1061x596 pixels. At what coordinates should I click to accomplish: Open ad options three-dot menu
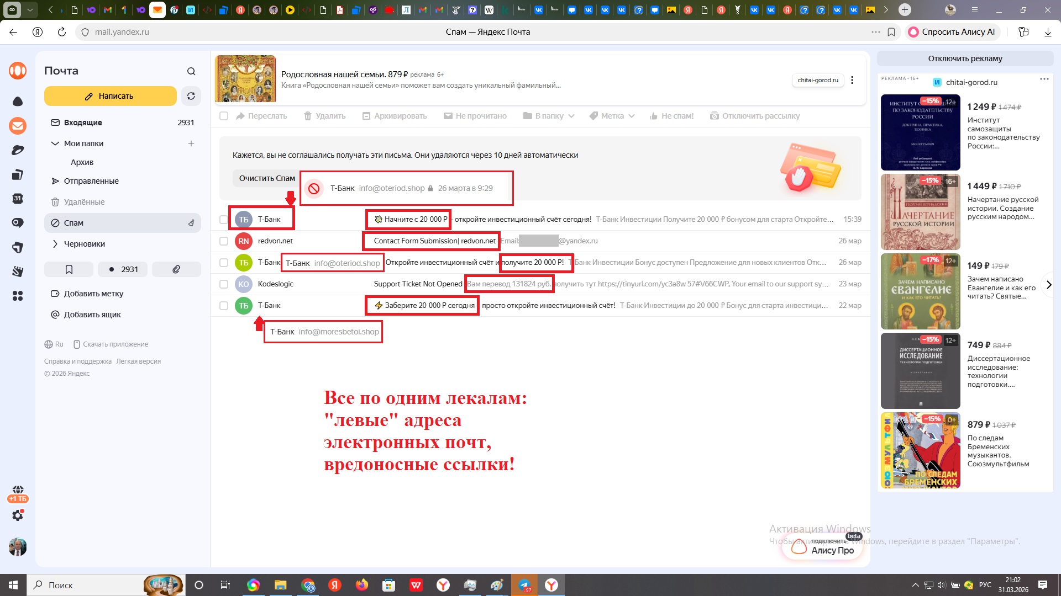click(852, 80)
